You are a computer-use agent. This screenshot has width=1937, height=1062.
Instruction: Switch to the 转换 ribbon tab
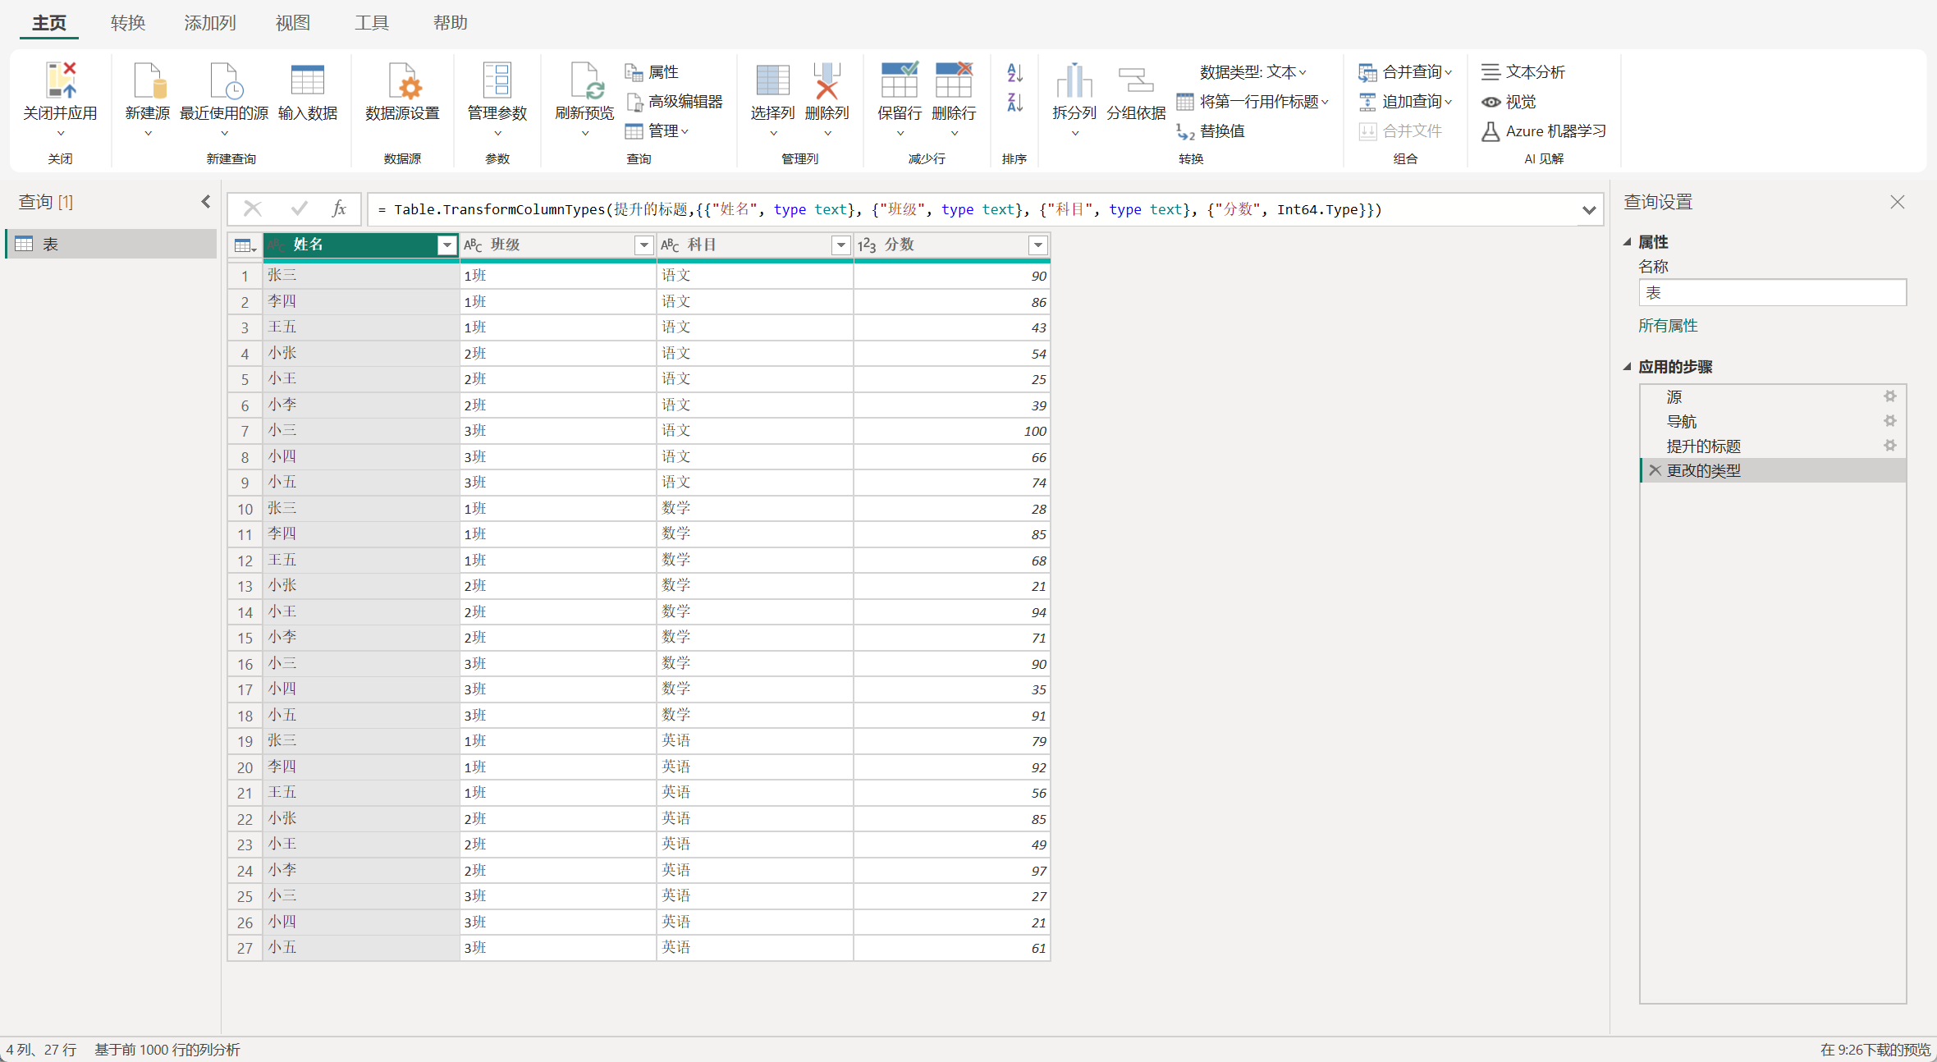[x=127, y=23]
